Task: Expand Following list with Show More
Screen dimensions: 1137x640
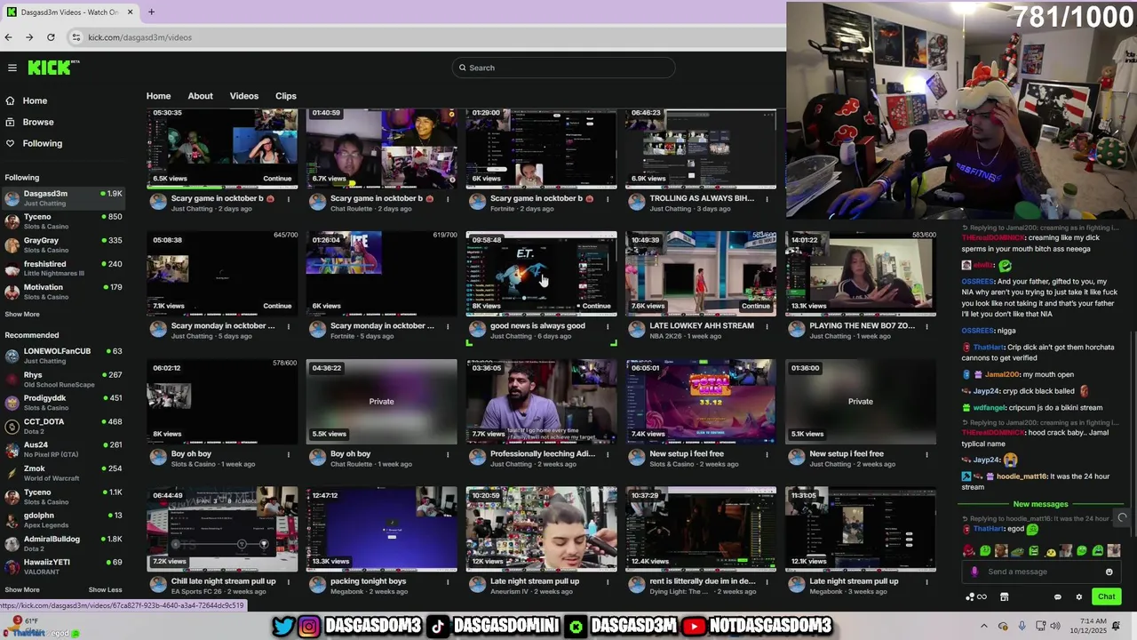Action: tap(22, 314)
